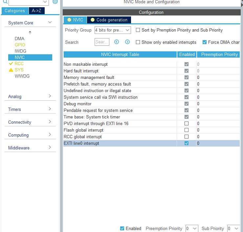Switch to Categories view
This screenshot has height=232, width=243.
tap(15, 11)
